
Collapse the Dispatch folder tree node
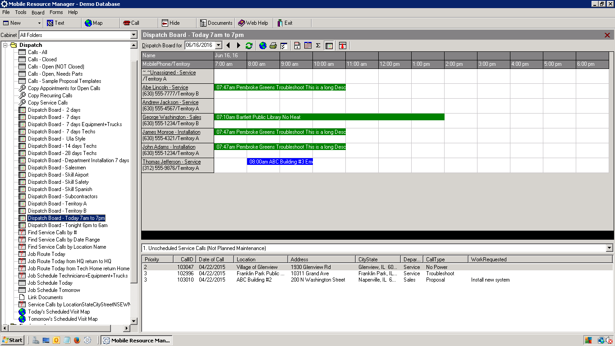click(x=5, y=45)
